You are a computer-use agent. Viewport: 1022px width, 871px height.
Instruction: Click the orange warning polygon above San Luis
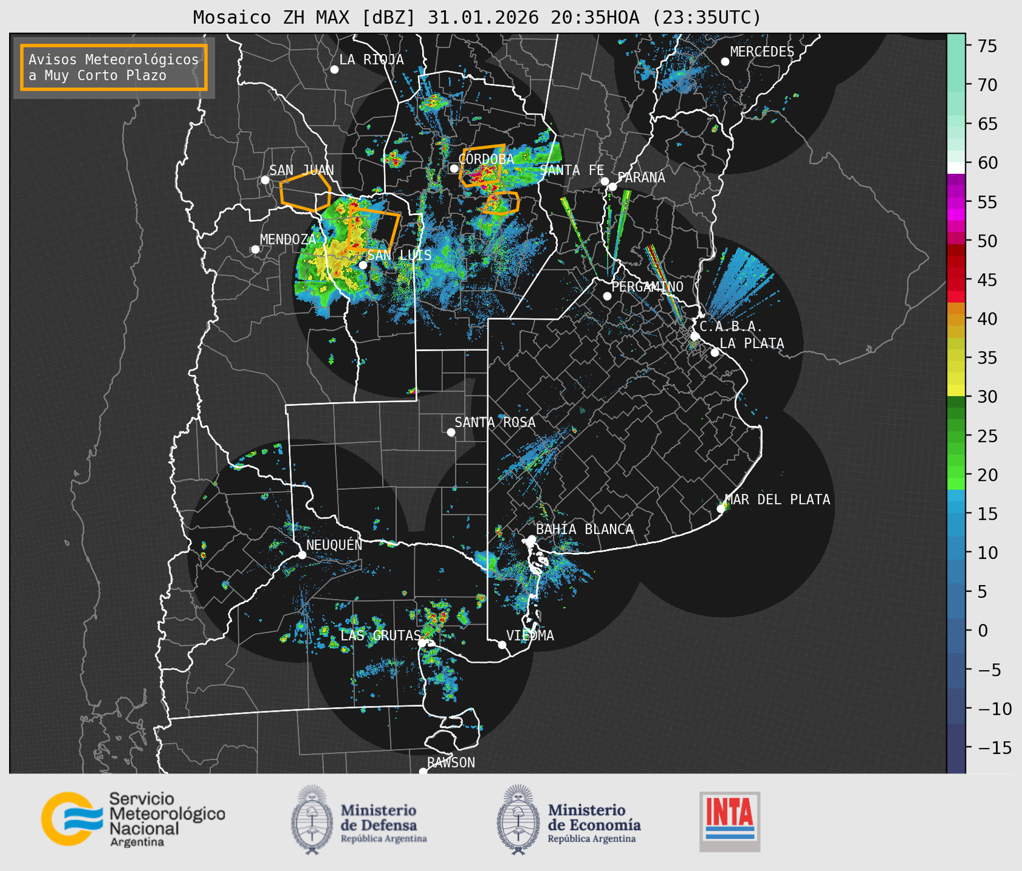(x=373, y=229)
